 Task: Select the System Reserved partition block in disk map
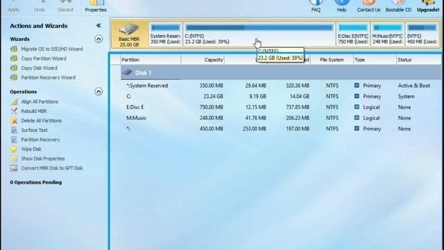tap(165, 35)
